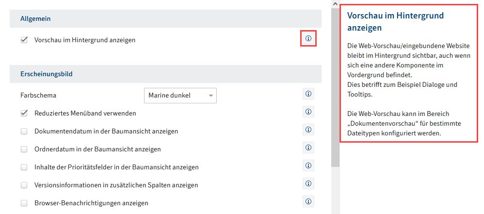Open the Farbschema dropdown Marine dunkel

click(x=180, y=96)
